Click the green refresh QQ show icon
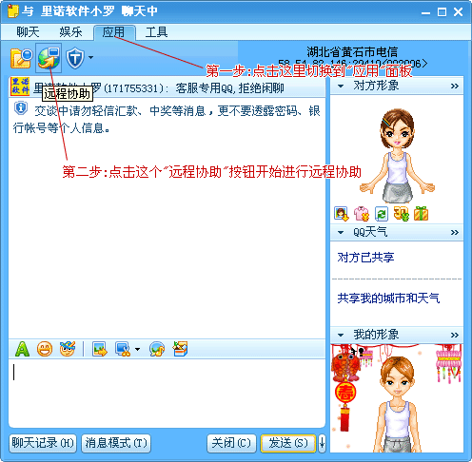Screen dimensions: 472x462 point(382,214)
